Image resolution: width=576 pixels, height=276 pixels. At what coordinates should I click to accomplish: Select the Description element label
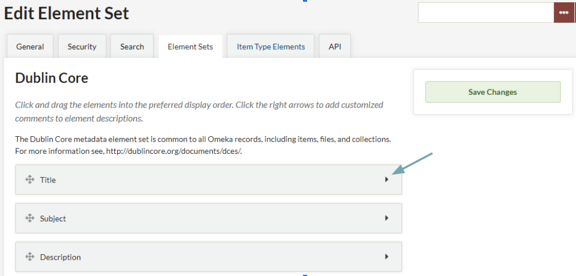pyautogui.click(x=60, y=257)
